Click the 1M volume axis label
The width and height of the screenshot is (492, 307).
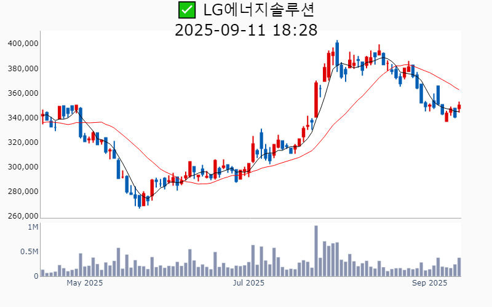point(33,227)
